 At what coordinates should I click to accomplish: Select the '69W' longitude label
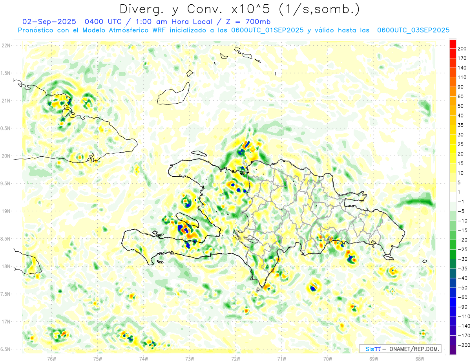[x=374, y=359]
